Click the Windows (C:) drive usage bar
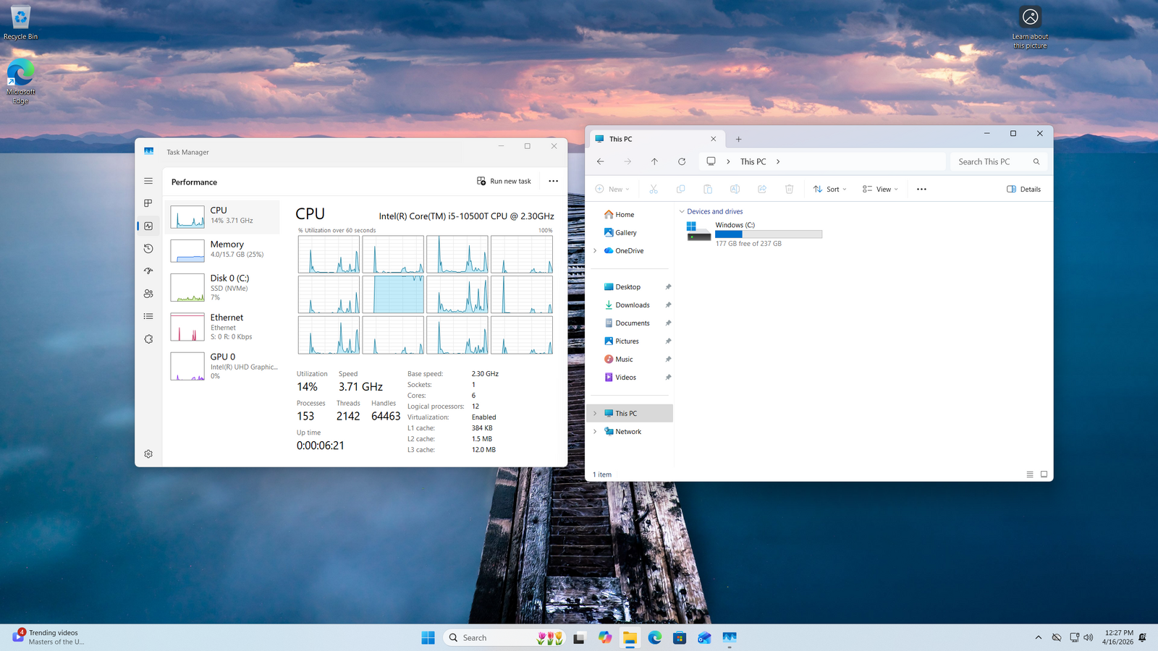This screenshot has width=1158, height=651. 768,234
